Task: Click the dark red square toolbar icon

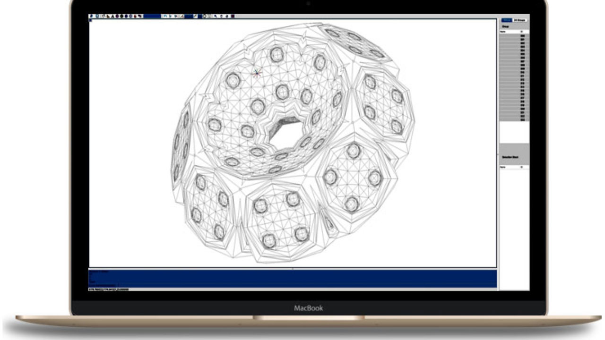Action: tap(233, 16)
